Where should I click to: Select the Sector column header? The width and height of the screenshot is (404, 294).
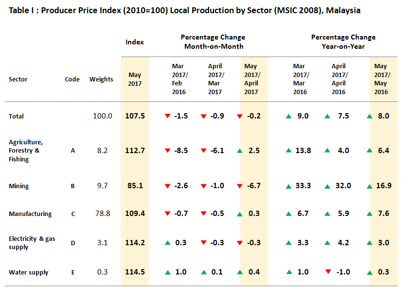[x=18, y=79]
